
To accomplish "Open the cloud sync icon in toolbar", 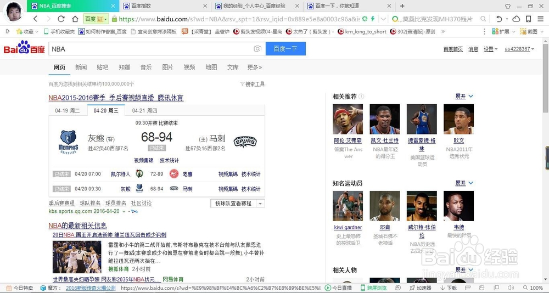I will [x=516, y=19].
